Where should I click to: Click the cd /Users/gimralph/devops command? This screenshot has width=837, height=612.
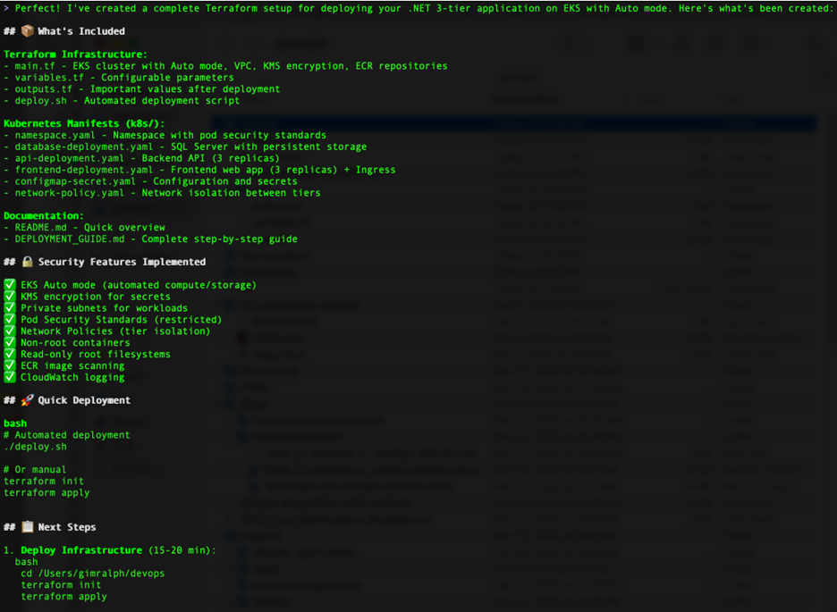point(93,574)
